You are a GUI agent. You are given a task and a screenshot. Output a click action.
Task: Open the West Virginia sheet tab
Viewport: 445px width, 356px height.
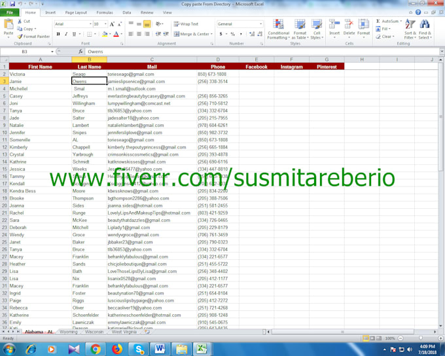click(x=124, y=332)
